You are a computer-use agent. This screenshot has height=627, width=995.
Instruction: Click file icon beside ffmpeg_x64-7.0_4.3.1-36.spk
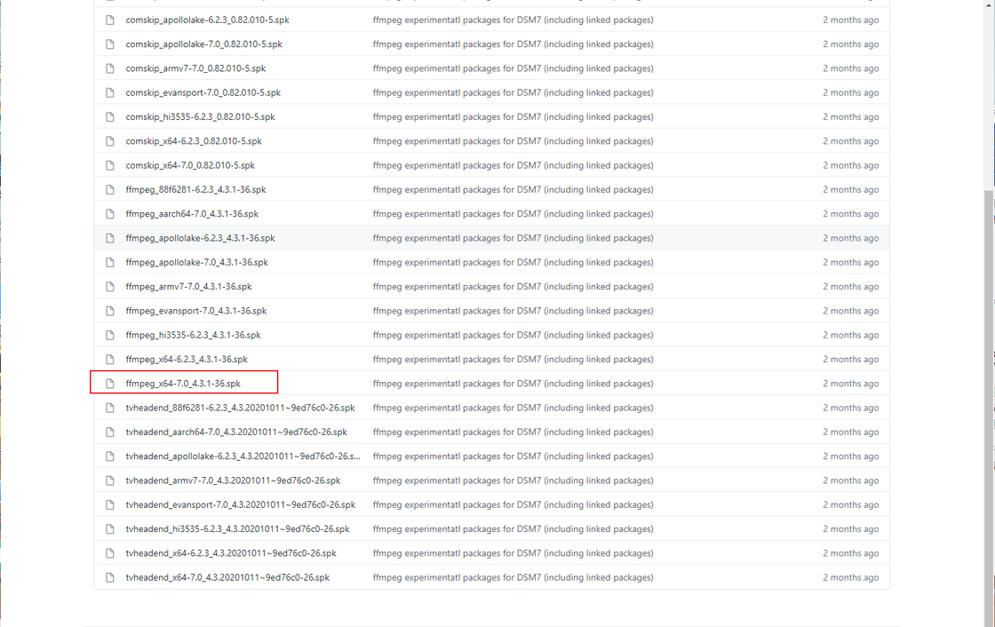[x=110, y=384]
